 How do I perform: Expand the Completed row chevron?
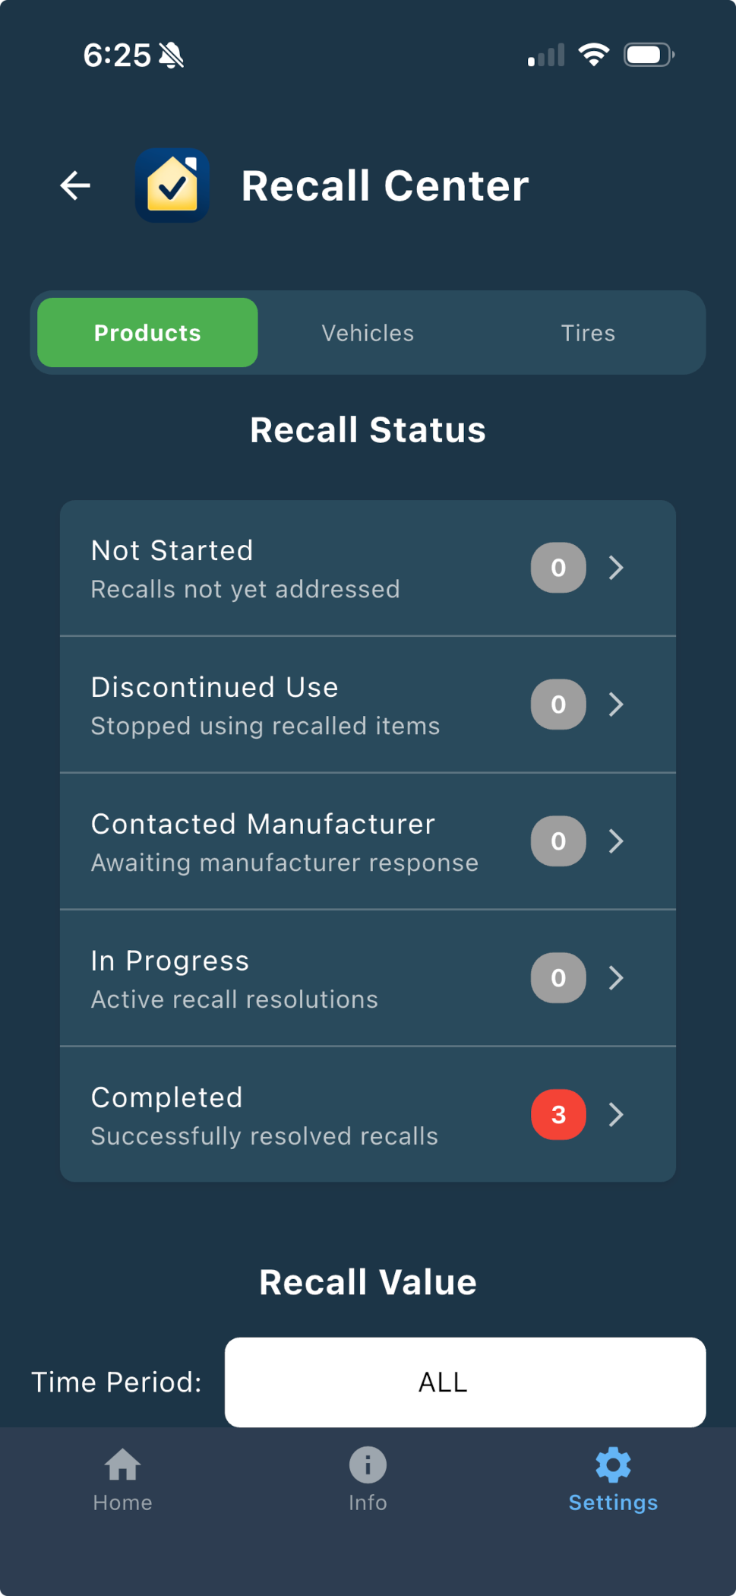coord(616,1115)
